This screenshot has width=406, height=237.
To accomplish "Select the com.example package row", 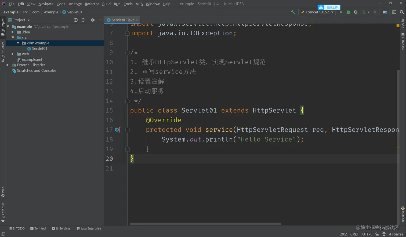I will 55,43.
